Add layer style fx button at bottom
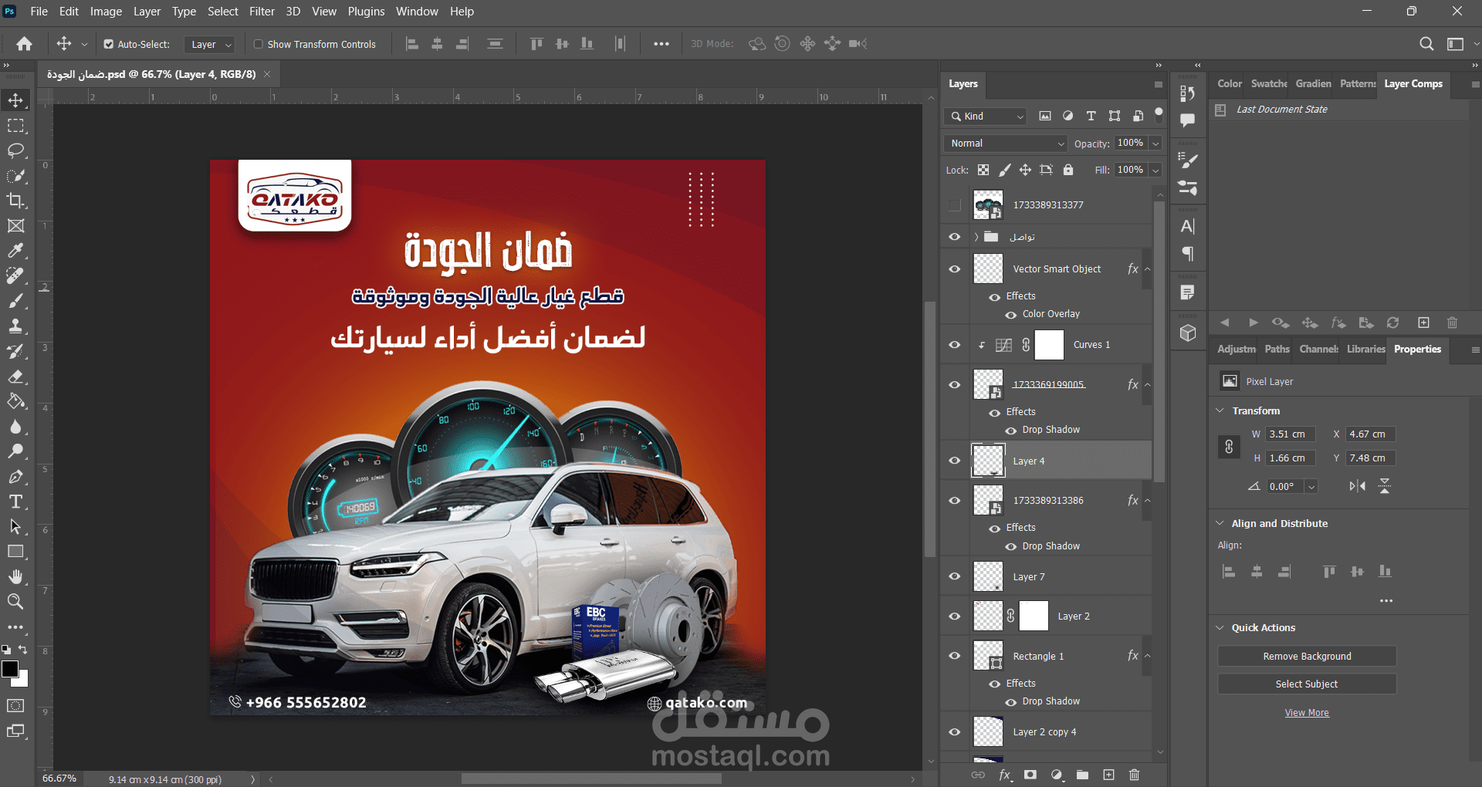The image size is (1482, 787). coord(1005,775)
